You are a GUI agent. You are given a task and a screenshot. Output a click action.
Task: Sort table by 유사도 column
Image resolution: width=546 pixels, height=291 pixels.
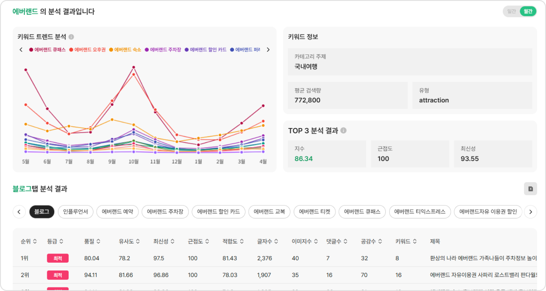point(129,241)
